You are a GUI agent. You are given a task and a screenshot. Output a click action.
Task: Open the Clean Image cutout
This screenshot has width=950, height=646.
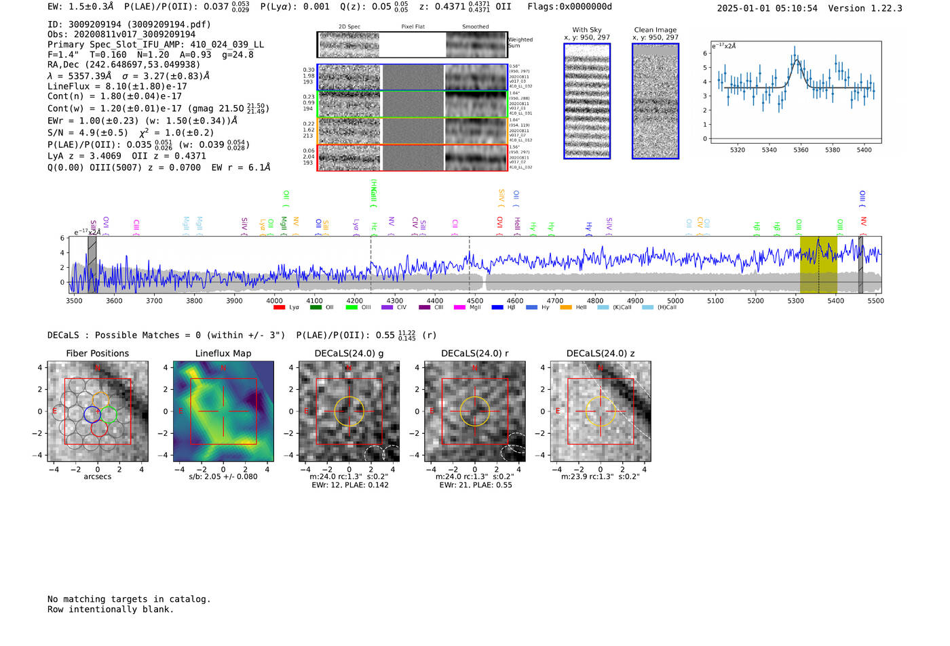point(655,101)
